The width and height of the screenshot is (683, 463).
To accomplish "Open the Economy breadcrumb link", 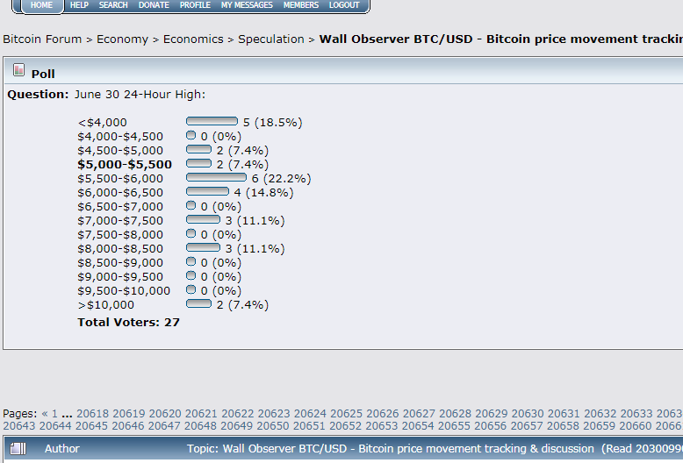I will click(x=122, y=39).
